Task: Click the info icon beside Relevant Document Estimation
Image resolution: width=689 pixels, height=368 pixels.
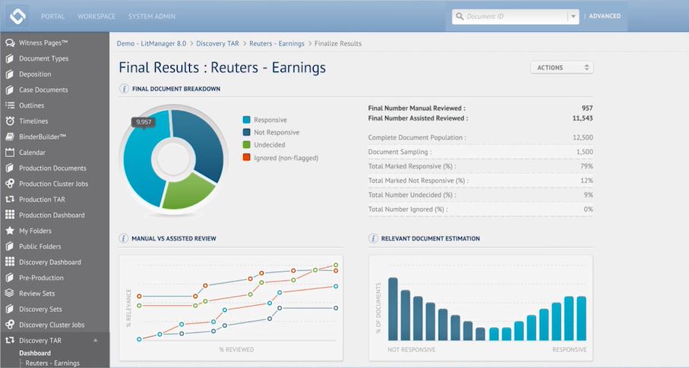Action: 373,238
